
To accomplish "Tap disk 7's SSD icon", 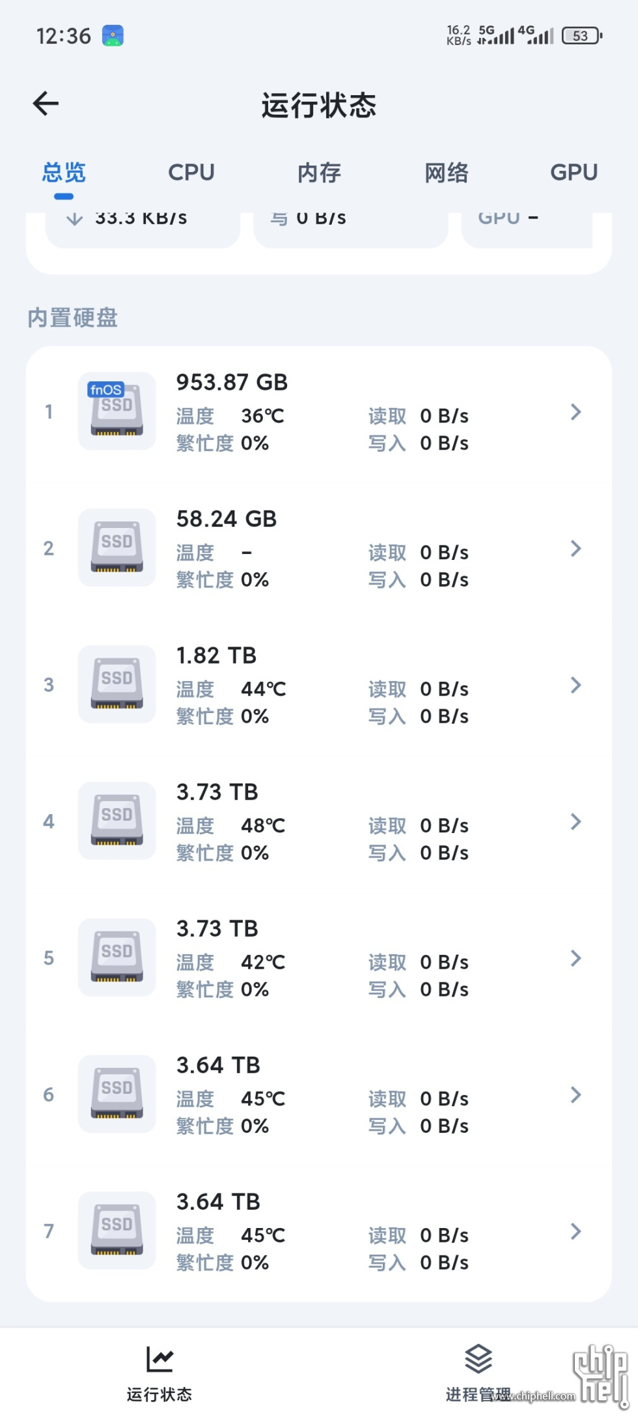I will coord(117,1231).
